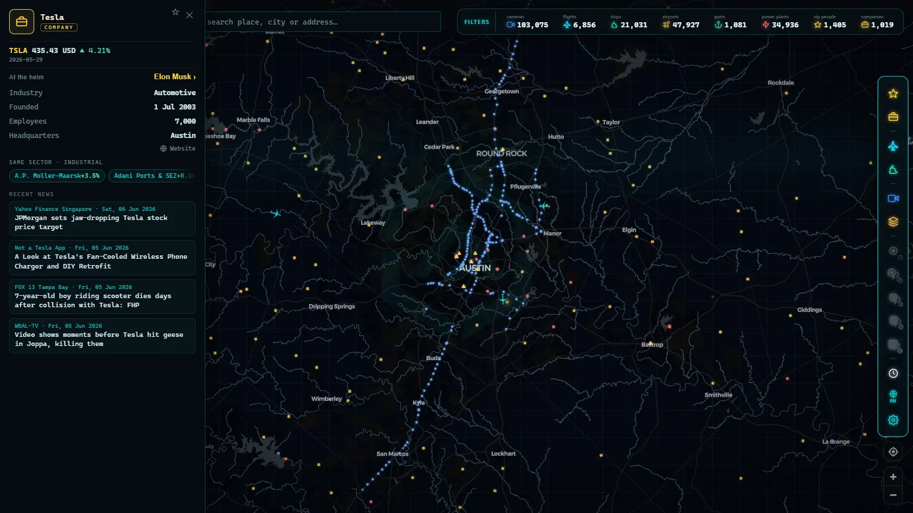Open the WBAL-TV geese in Joppa article
The width and height of the screenshot is (913, 513).
pos(102,335)
